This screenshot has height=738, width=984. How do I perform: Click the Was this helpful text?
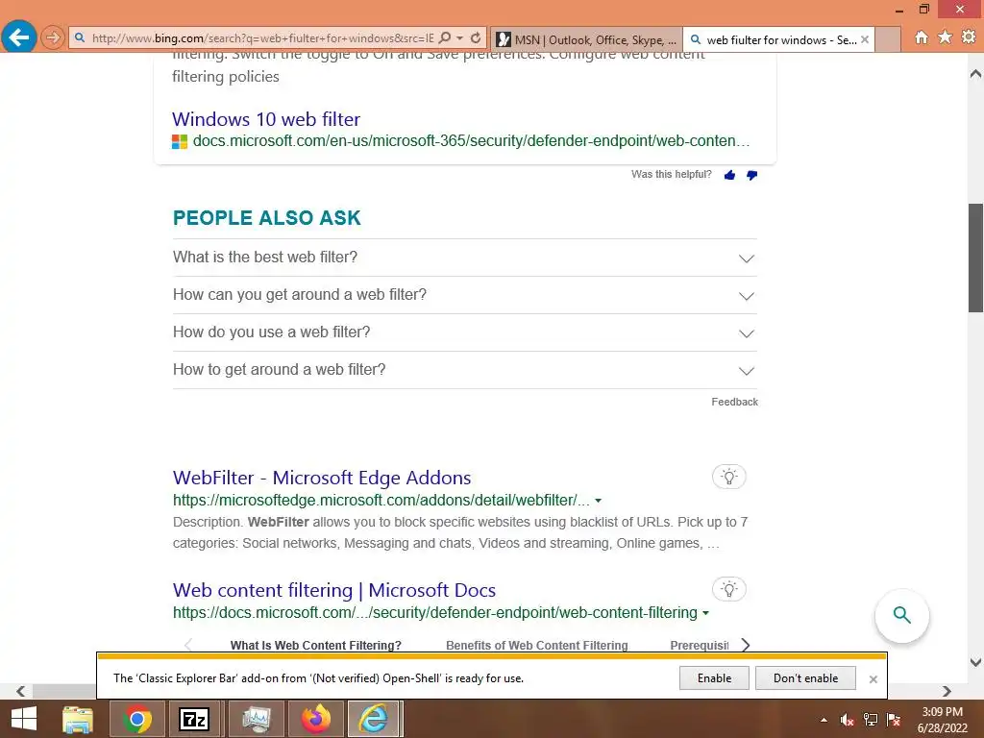(x=671, y=175)
